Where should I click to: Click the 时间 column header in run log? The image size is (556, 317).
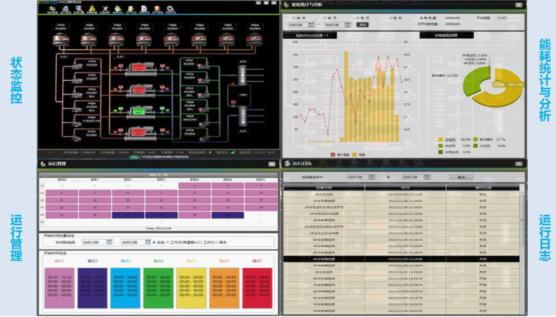click(x=405, y=188)
